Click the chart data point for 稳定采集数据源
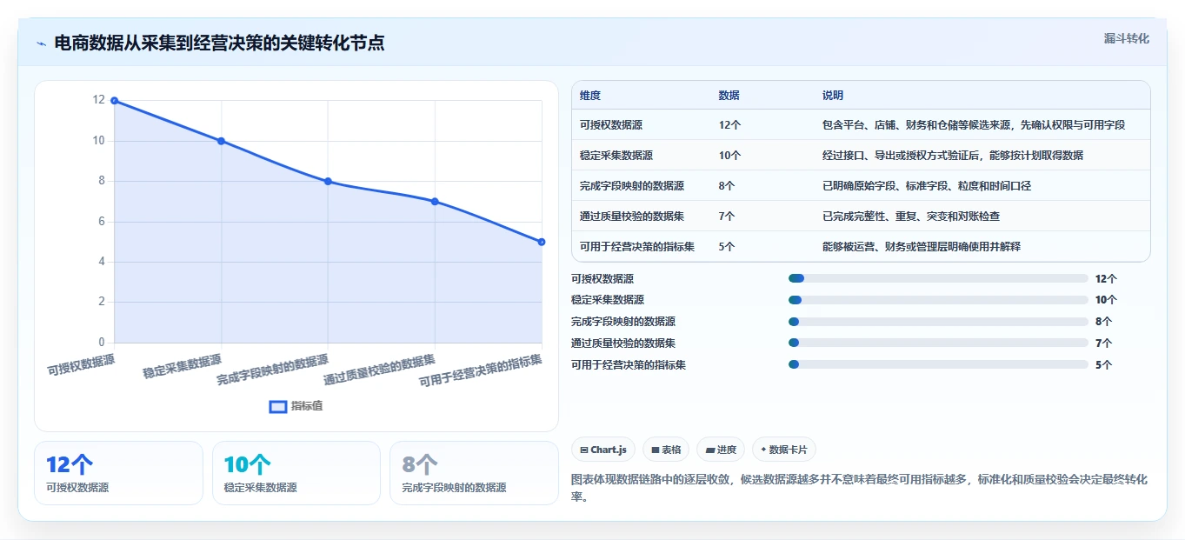Screen dimensions: 1185x540 coord(221,141)
